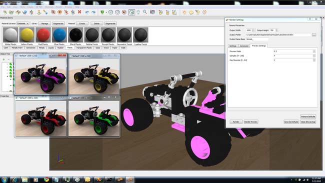Click the orange sphere render icon
The width and height of the screenshot is (325, 183).
tap(124, 12)
